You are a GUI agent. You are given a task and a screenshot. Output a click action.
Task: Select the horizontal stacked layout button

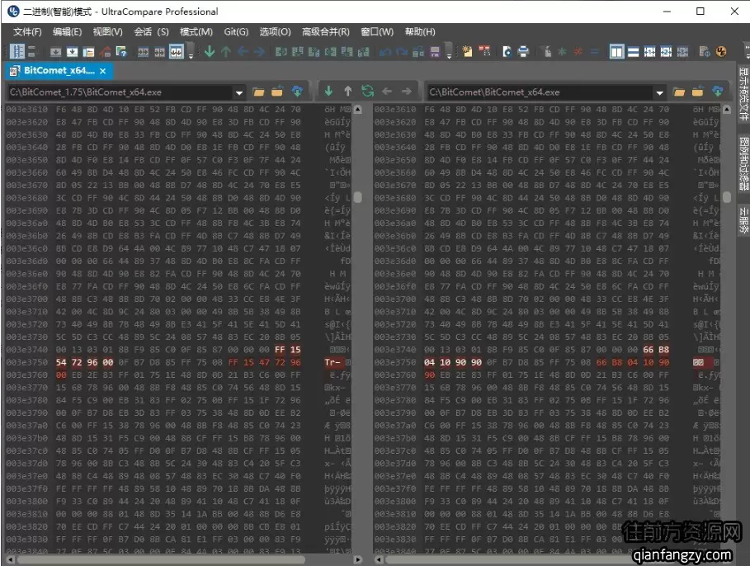click(x=634, y=52)
